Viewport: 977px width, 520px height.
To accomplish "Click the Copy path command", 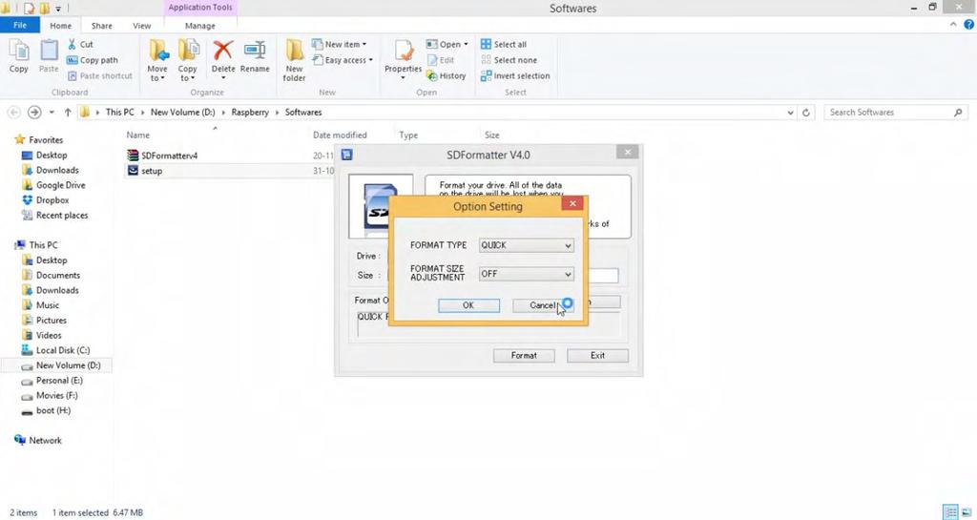I will pos(93,60).
